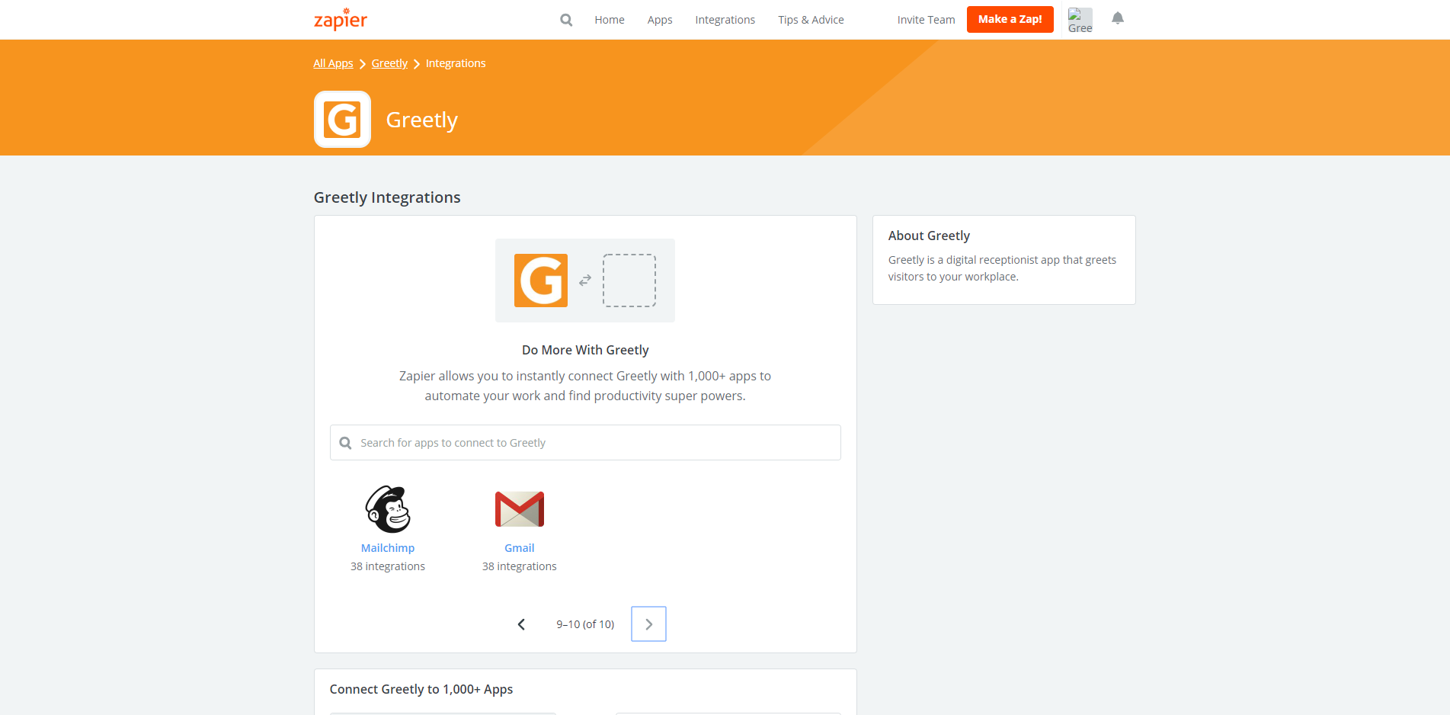The width and height of the screenshot is (1450, 715).
Task: Click the Gmail envelope icon
Action: (x=520, y=509)
